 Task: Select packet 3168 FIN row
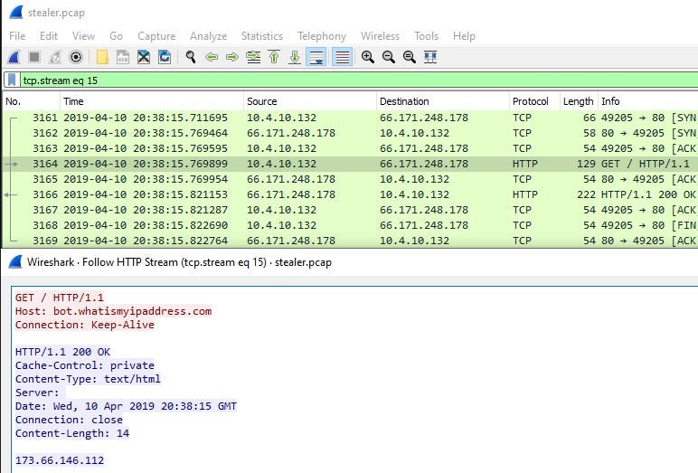(351, 225)
